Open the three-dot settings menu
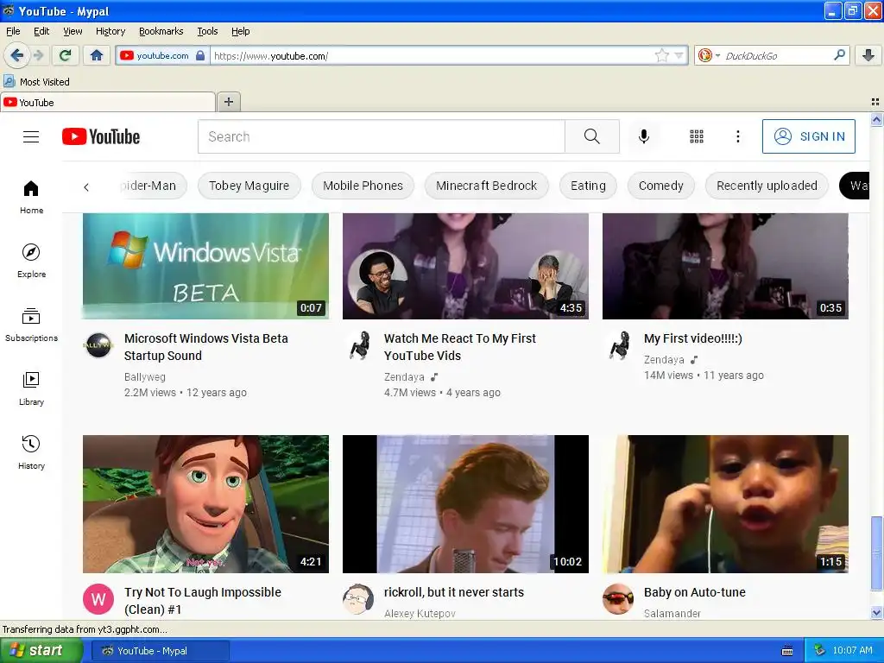Screen dimensions: 884x663 (737, 136)
